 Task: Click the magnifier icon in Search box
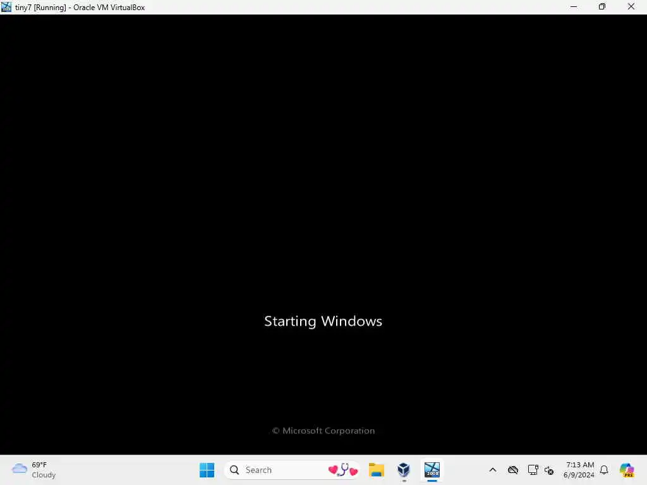234,470
